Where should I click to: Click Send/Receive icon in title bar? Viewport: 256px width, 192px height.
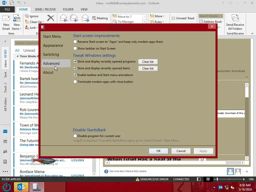11,3
